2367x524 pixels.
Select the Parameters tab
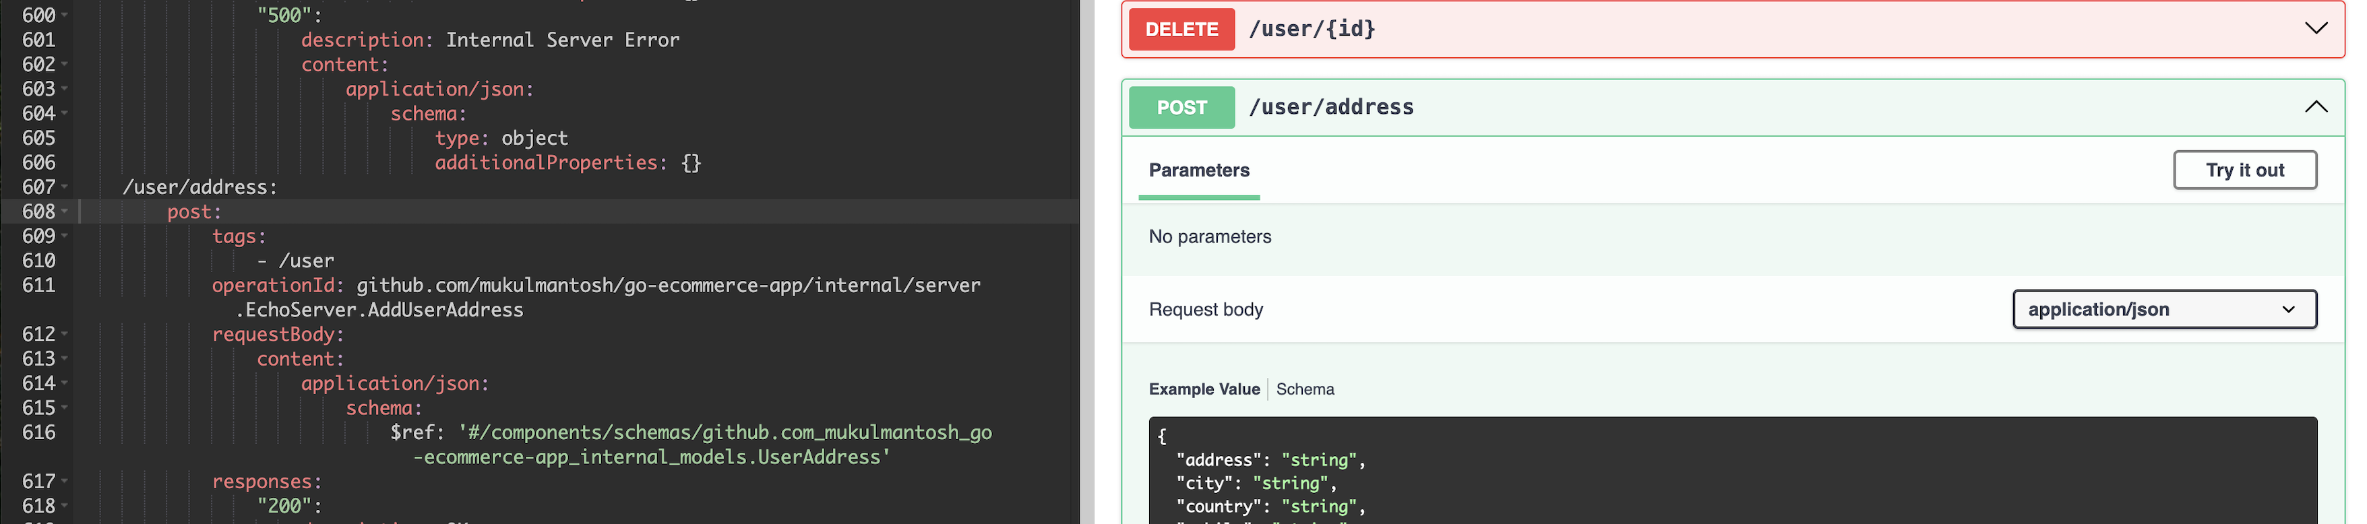(x=1199, y=170)
